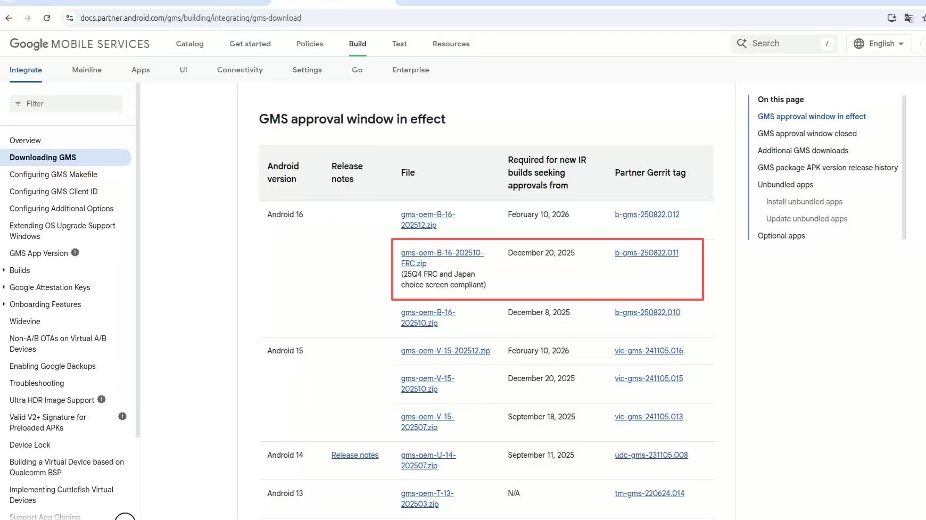Download gms-oem-B-16-202510.zip file

point(428,318)
